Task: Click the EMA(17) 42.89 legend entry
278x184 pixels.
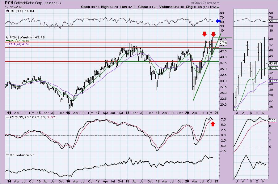Action: click(x=19, y=41)
